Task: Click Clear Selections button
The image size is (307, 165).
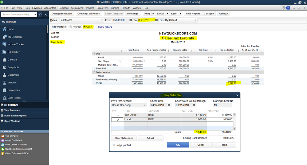Action: click(124, 138)
